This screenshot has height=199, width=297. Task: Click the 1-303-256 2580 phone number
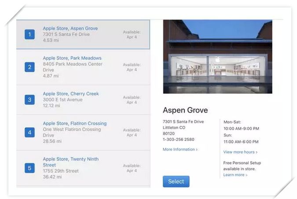click(178, 140)
